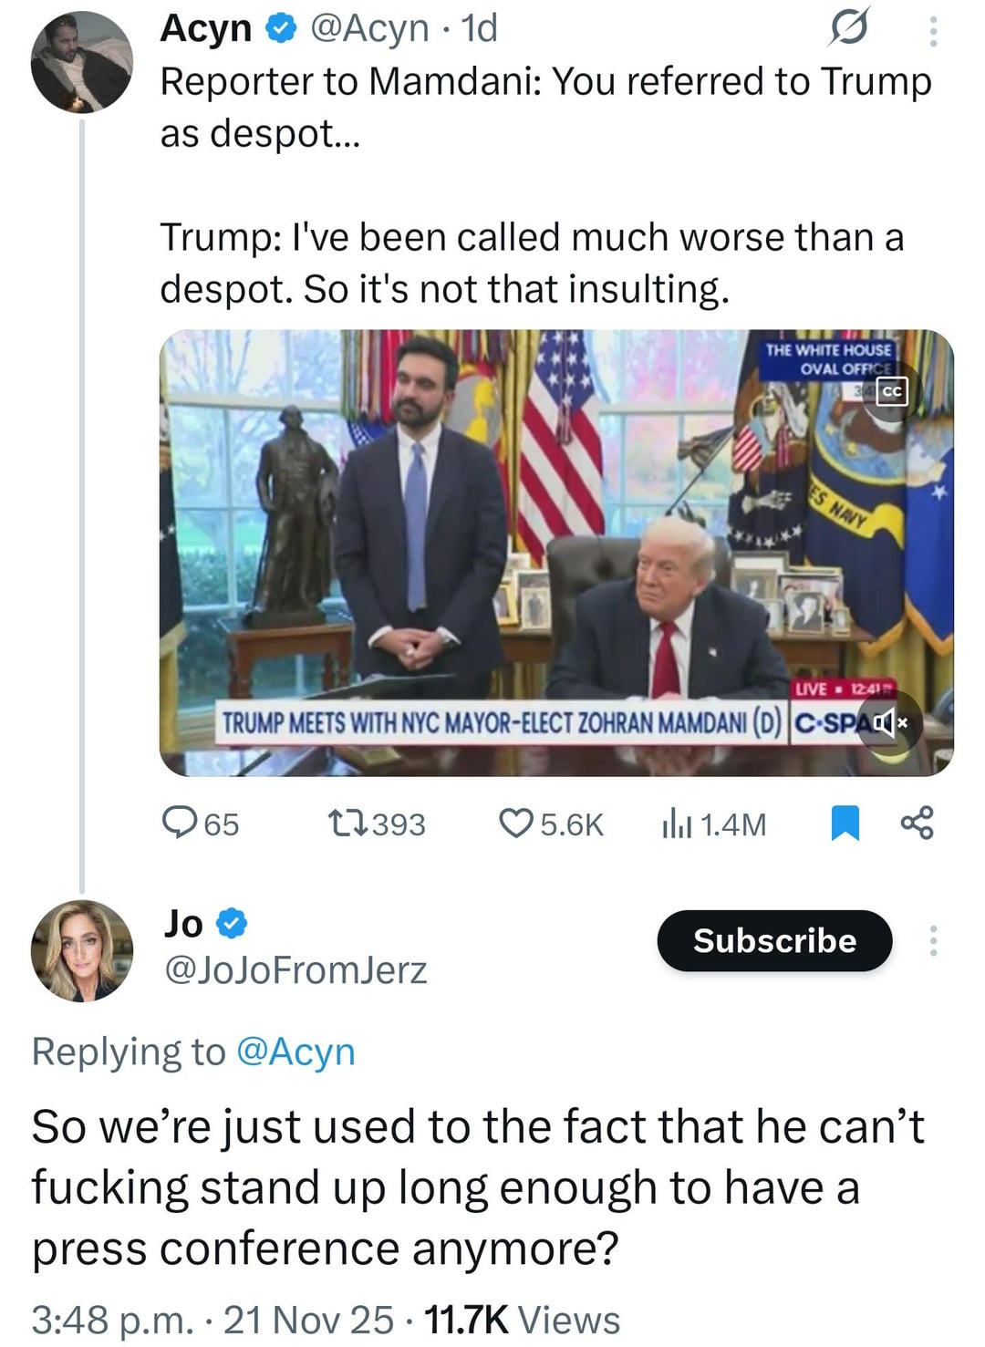Image resolution: width=985 pixels, height=1347 pixels.
Task: Open the share icon on Acyn's post
Action: tap(917, 823)
